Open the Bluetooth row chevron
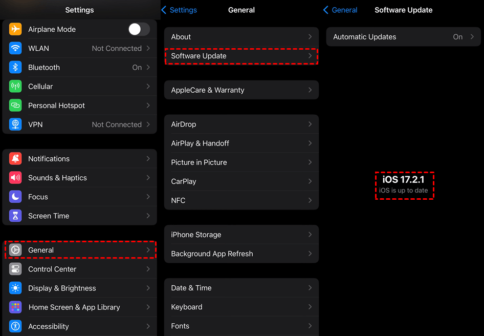The height and width of the screenshot is (336, 484). click(148, 68)
